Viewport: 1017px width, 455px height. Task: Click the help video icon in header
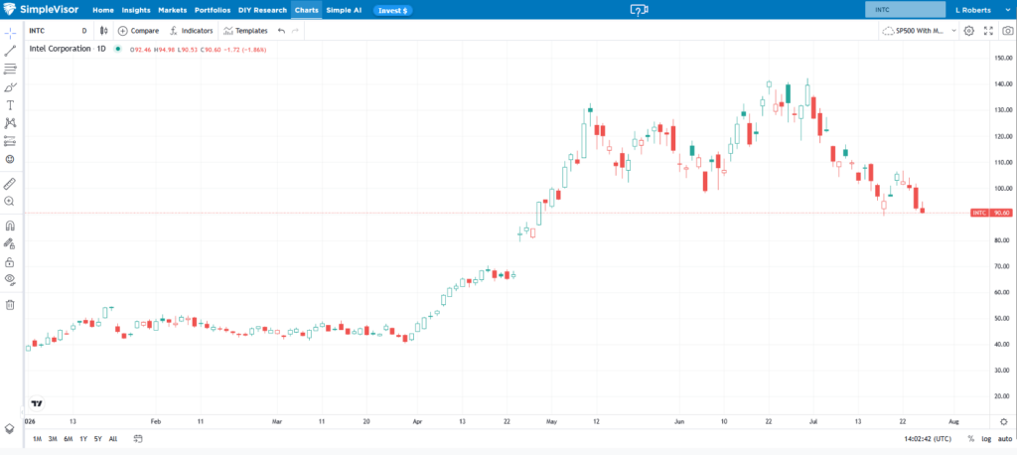[639, 10]
